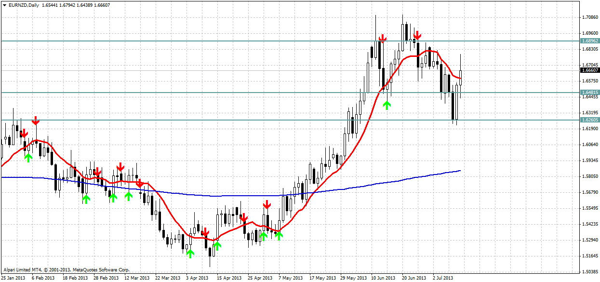Click the 29 May 2013 date label
Viewport: 600px width, 282px height.
coord(353,278)
